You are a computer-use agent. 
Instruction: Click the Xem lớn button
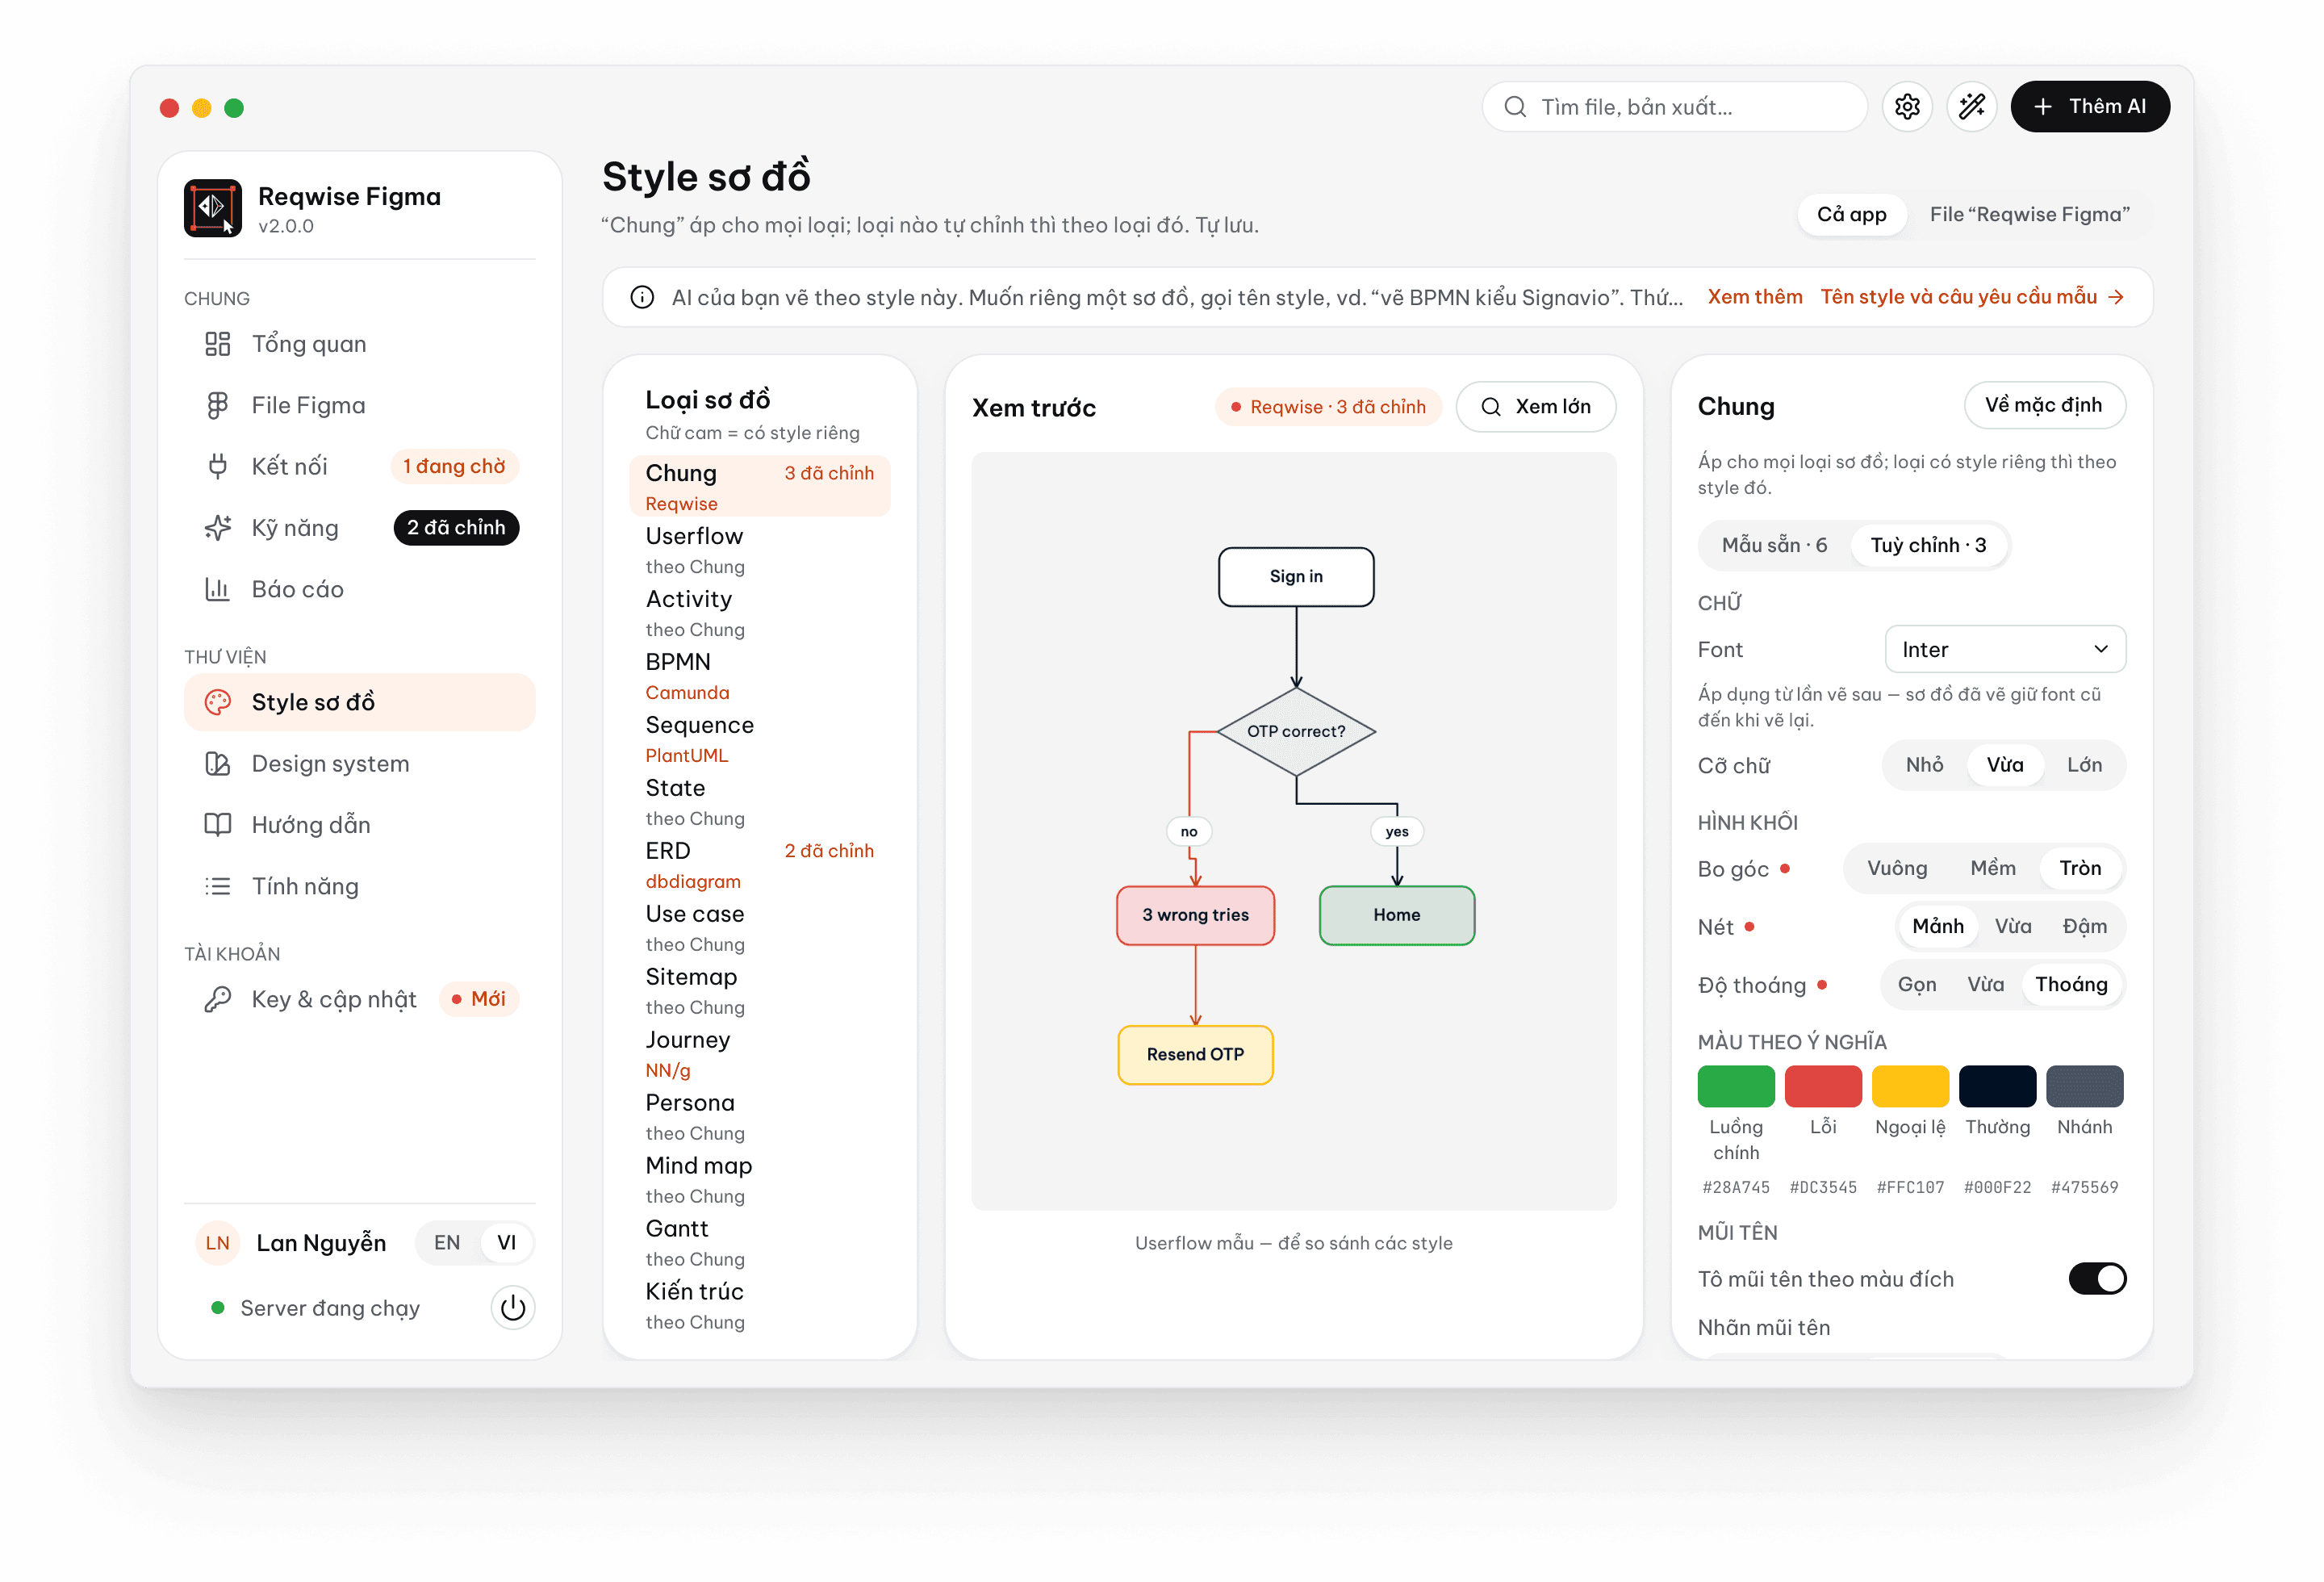tap(1535, 406)
